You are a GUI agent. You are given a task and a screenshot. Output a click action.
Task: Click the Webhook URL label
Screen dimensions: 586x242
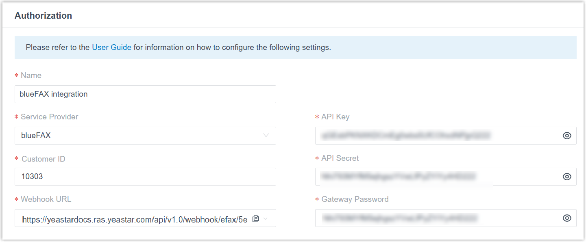pyautogui.click(x=46, y=199)
